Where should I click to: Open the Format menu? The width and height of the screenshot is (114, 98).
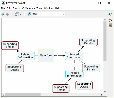[16, 8]
